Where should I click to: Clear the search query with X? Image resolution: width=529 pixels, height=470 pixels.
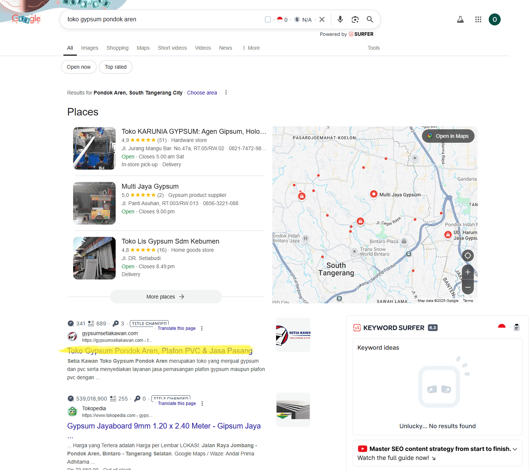(322, 19)
